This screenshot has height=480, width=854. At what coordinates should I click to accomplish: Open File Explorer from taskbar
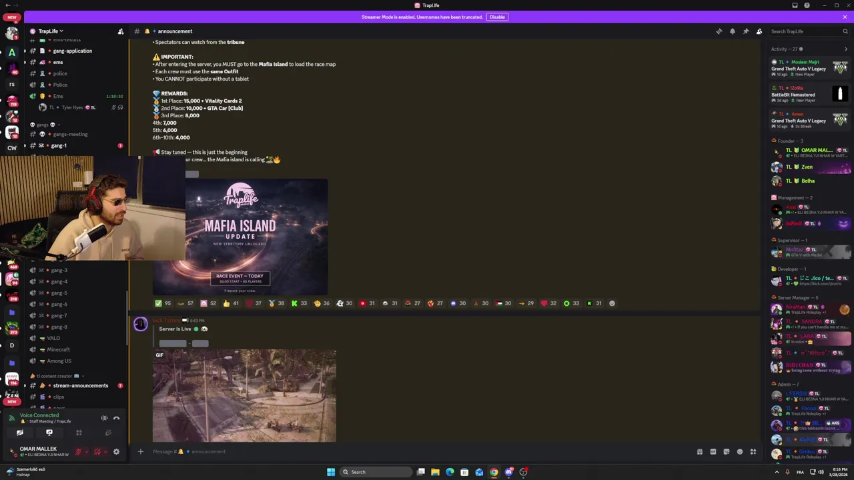click(435, 472)
